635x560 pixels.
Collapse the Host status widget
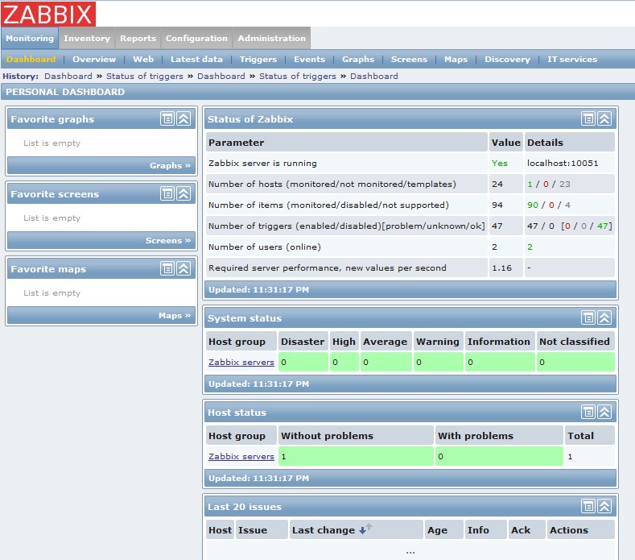(x=604, y=412)
